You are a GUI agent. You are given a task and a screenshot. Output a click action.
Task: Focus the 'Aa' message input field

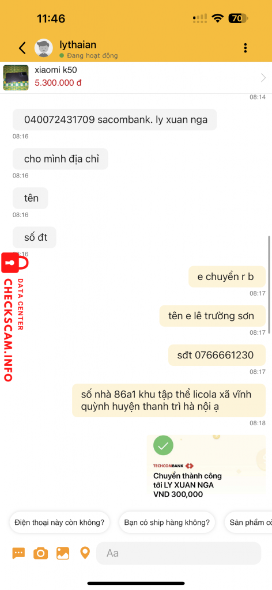(179, 553)
